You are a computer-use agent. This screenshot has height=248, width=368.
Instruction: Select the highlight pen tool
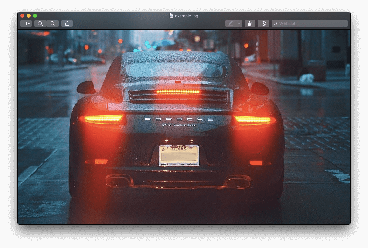[x=230, y=24]
